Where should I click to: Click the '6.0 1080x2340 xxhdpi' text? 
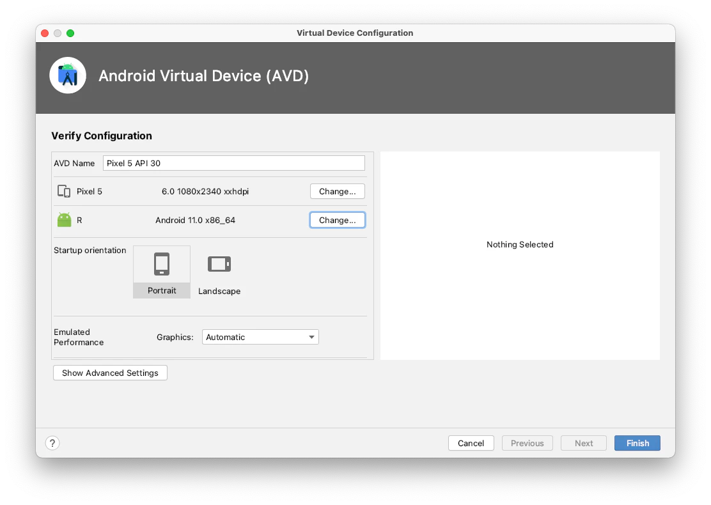(205, 191)
